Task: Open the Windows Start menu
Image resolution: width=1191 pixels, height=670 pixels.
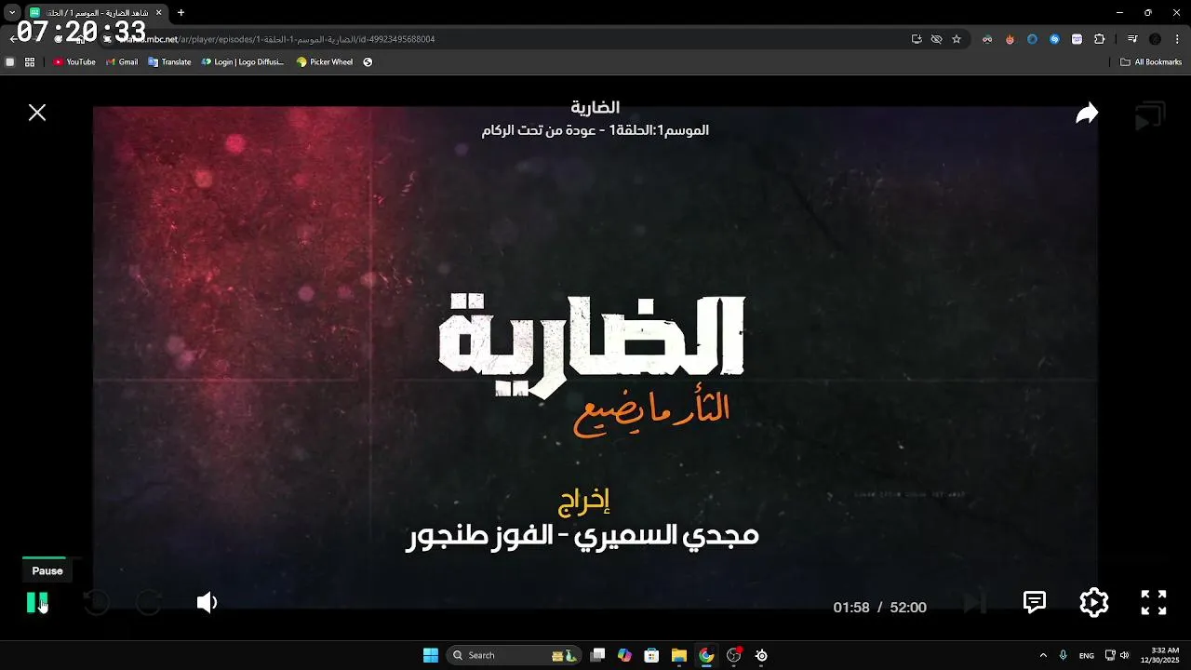Action: click(x=431, y=655)
